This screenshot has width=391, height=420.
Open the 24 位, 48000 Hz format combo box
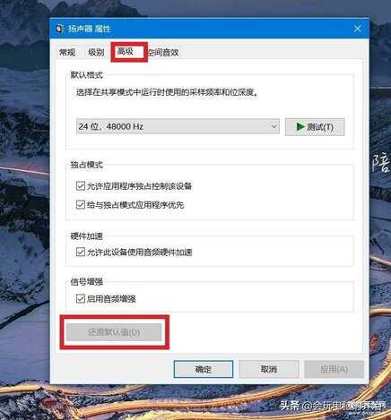pyautogui.click(x=178, y=126)
